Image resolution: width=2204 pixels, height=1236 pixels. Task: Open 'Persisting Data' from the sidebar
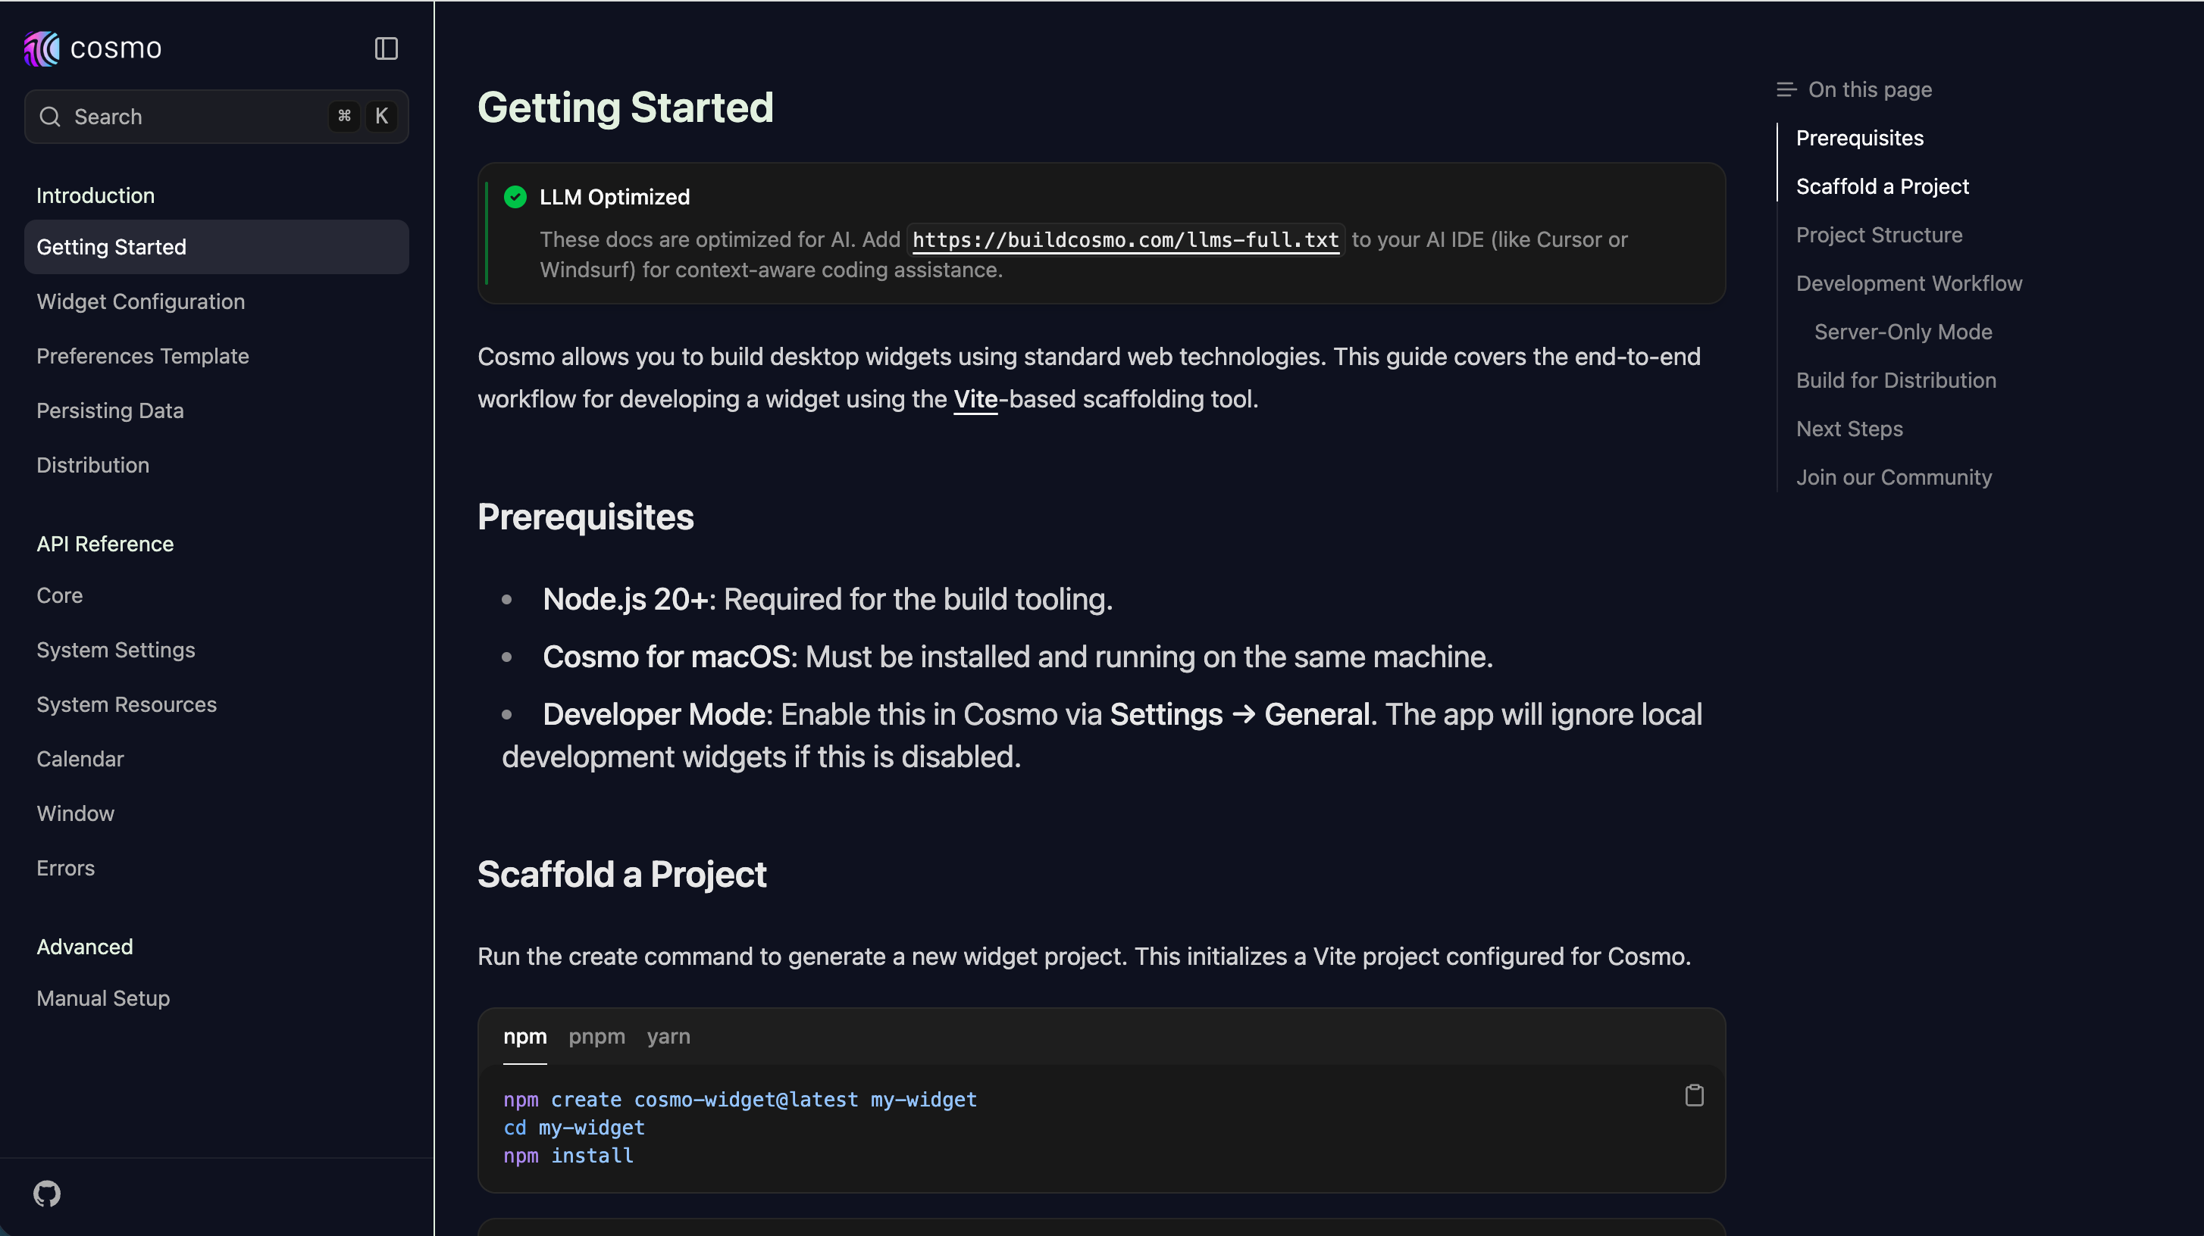[x=109, y=410]
